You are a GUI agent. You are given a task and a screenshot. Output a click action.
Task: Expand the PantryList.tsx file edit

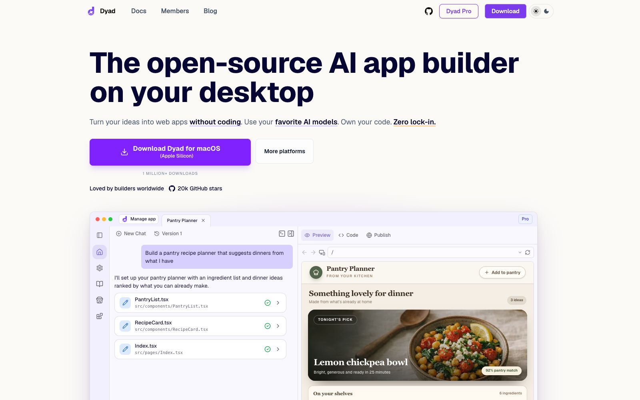[x=278, y=303]
